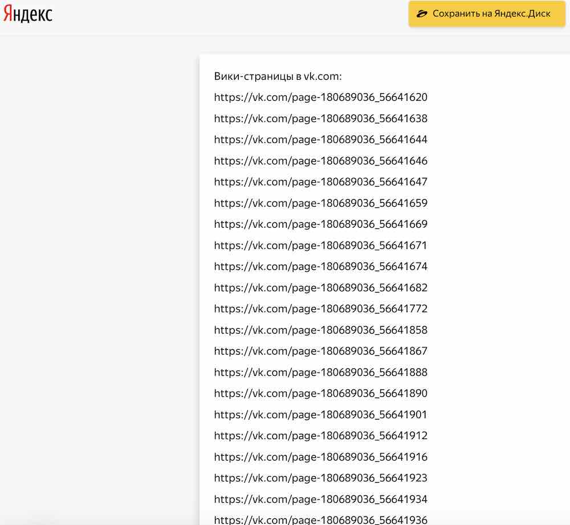Viewport: 570px width, 525px height.
Task: Select the URL ending in 56641923
Action: (x=320, y=478)
